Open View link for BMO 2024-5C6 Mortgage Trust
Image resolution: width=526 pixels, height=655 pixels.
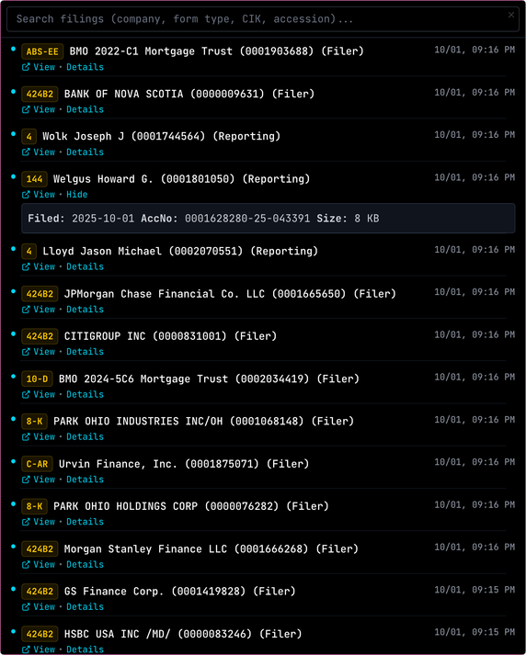tap(39, 394)
